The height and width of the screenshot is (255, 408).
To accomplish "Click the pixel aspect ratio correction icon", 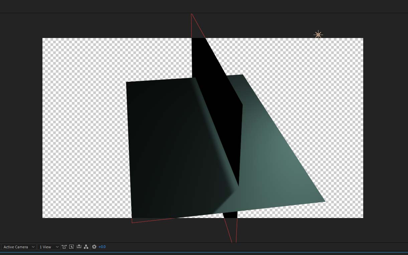I will tap(64, 247).
